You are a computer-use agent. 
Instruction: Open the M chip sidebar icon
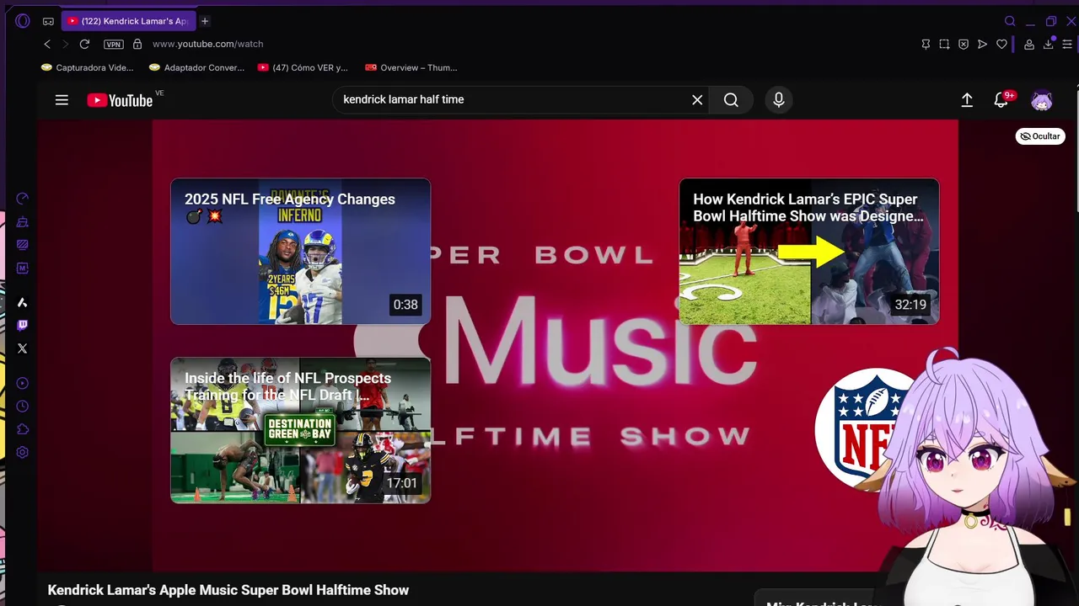point(23,268)
